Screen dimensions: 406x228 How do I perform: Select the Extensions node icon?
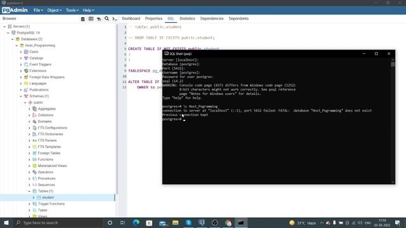click(x=26, y=71)
